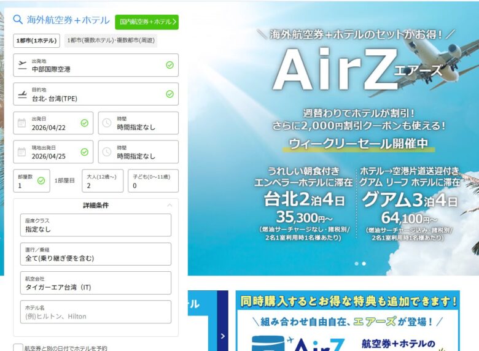Click the clock icon beside the 出発日 time

(x=107, y=123)
